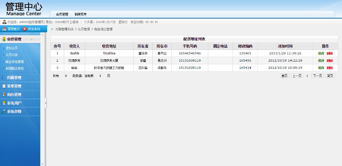Screen dimensions: 342x166
Task: Click the sidebar scrollbar up arrow
Action: coord(43,34)
